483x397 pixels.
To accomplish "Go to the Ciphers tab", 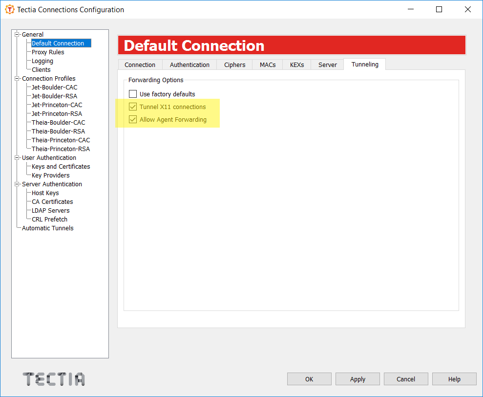I will click(234, 65).
